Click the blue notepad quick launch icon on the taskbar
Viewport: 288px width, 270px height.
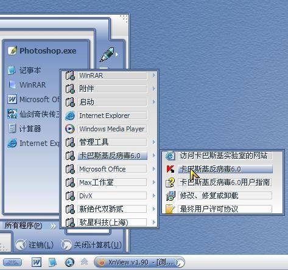point(52,262)
